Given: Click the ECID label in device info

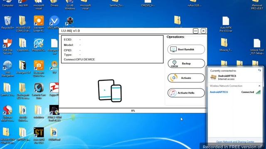Looking at the screenshot, I should [68, 40].
